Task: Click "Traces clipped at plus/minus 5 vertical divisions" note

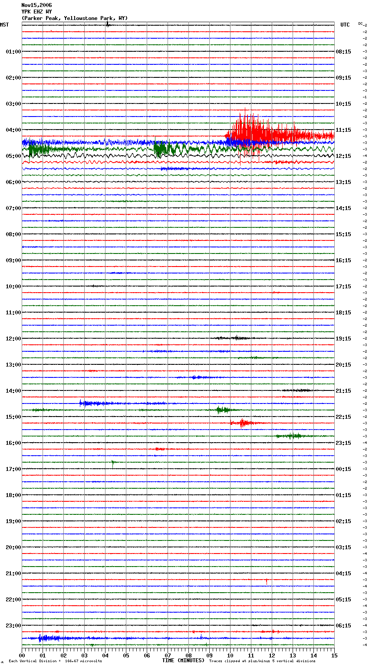Action: (x=262, y=661)
